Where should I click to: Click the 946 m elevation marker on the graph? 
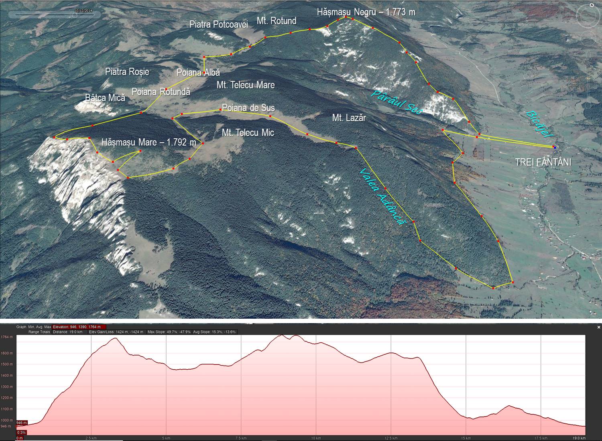[22, 423]
